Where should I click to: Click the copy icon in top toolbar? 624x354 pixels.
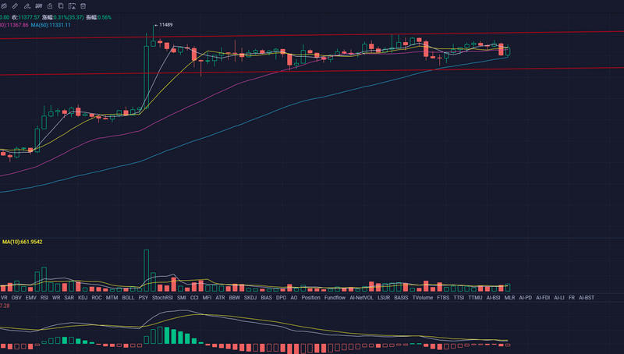[x=61, y=6]
